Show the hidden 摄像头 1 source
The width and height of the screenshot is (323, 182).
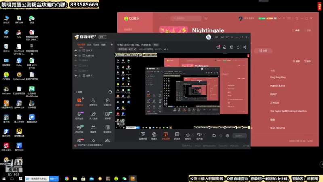coord(76,60)
